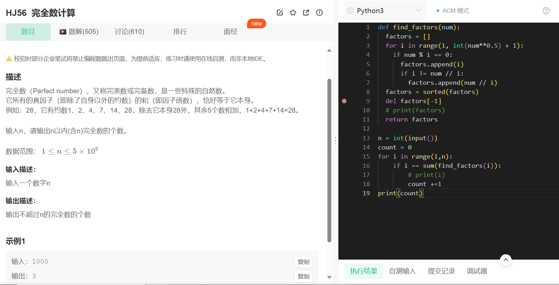Open the 提交记录 tab

tap(441, 271)
